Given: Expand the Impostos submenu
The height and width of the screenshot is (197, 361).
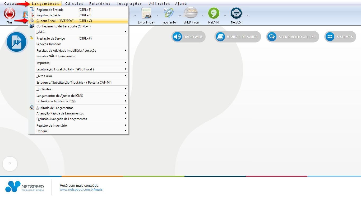Looking at the screenshot, I should pyautogui.click(x=78, y=63).
